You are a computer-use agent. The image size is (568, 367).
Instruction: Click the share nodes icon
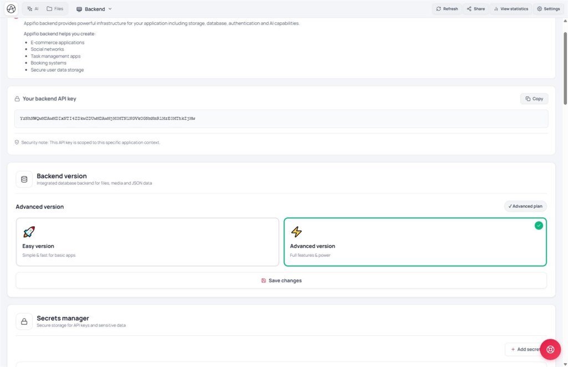point(469,9)
